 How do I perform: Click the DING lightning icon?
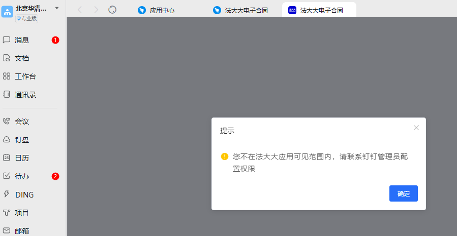7,194
